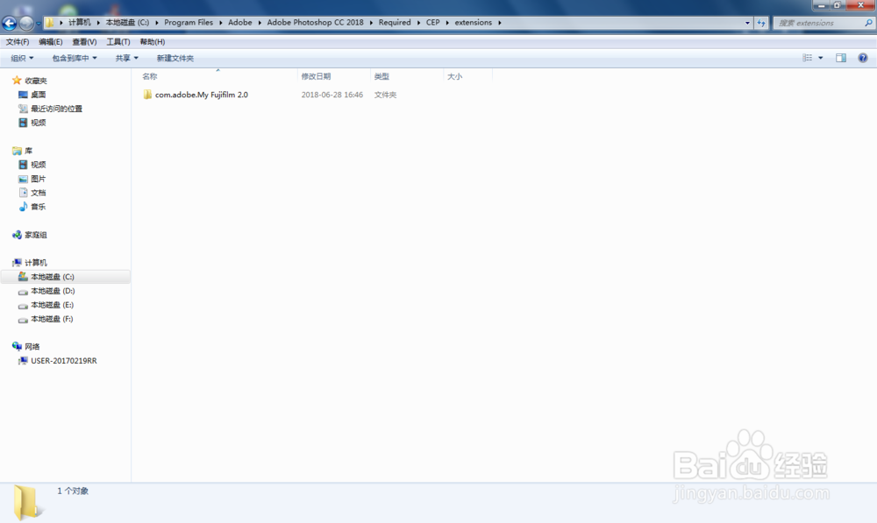Select com.adobe.My Fujifilm 2.0 folder

click(x=202, y=95)
